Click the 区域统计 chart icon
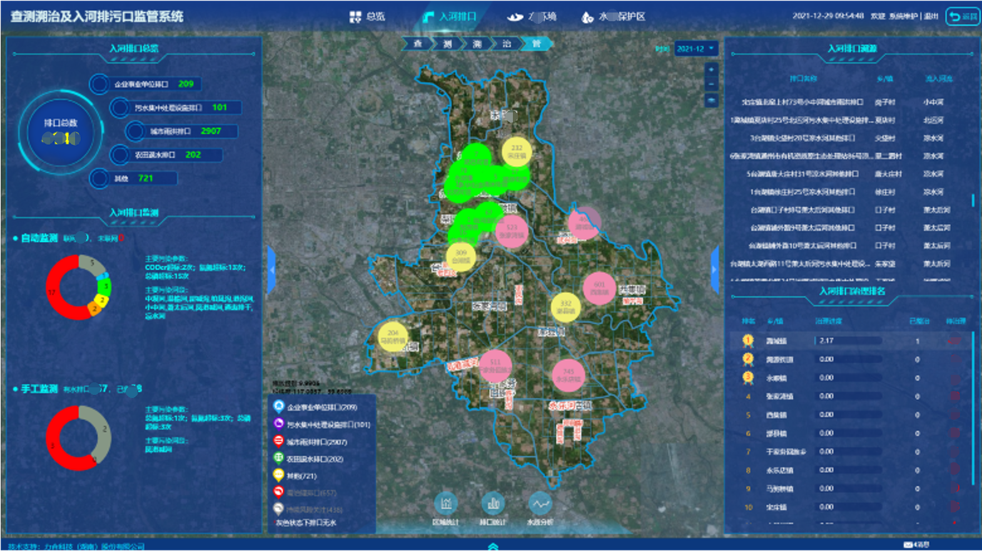The image size is (982, 551). tap(445, 503)
